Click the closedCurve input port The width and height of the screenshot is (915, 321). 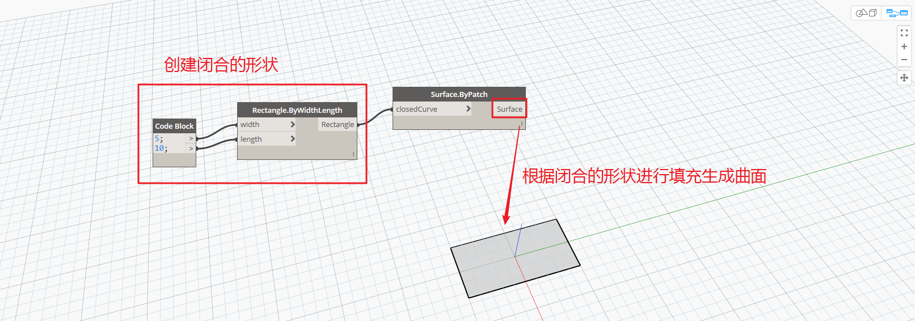point(432,109)
